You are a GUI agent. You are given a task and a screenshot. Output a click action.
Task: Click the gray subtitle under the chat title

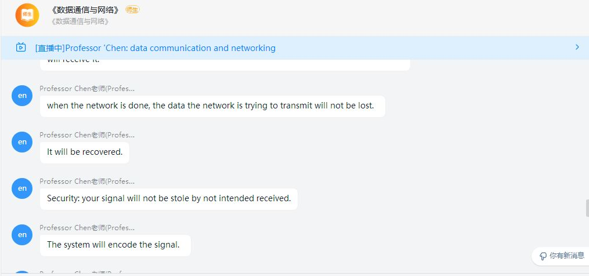80,21
